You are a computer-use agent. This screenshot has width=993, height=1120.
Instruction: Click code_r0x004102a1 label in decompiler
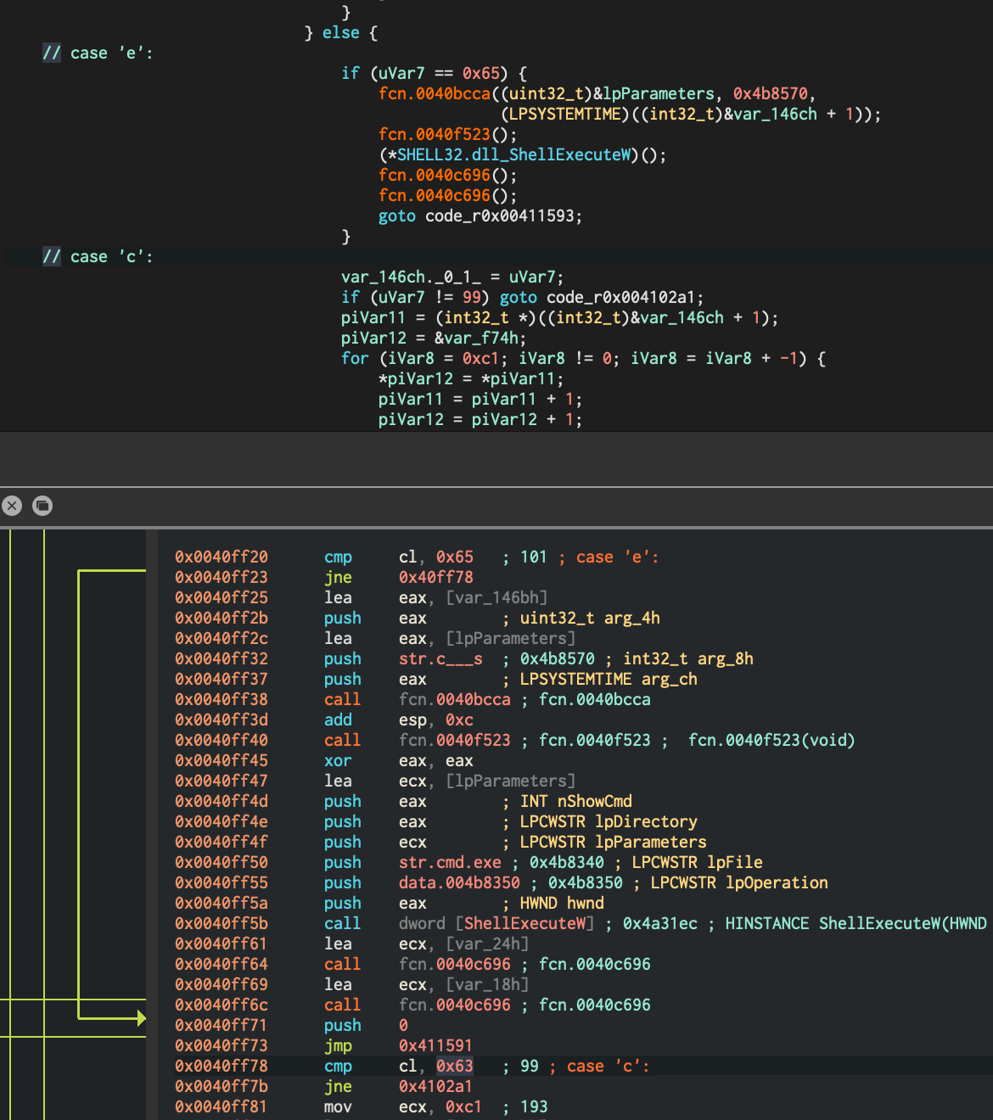click(x=621, y=297)
